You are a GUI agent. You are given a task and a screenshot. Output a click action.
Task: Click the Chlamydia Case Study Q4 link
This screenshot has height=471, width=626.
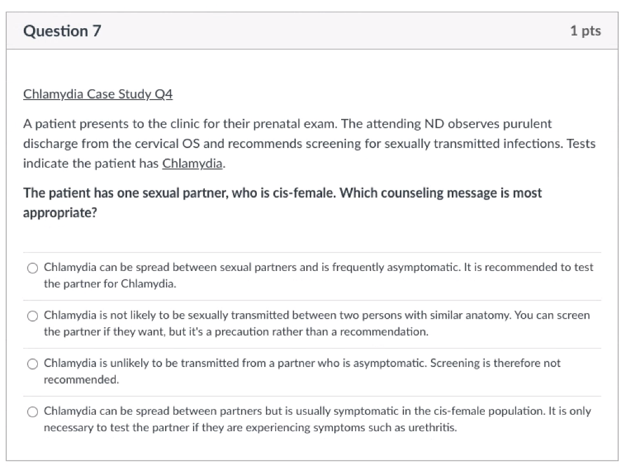click(x=98, y=94)
